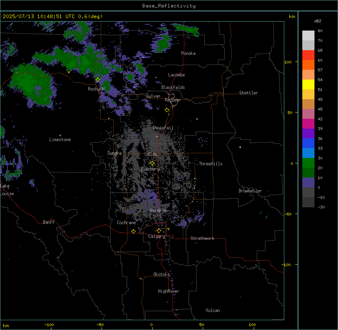Click the yellow diamond between Olds and Didsbury
The image size is (338, 330).
pyautogui.click(x=153, y=163)
